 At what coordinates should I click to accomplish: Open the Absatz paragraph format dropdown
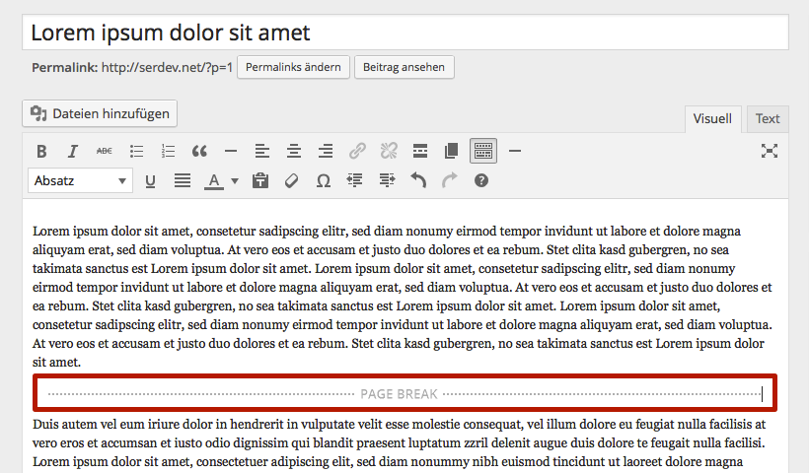tap(81, 181)
